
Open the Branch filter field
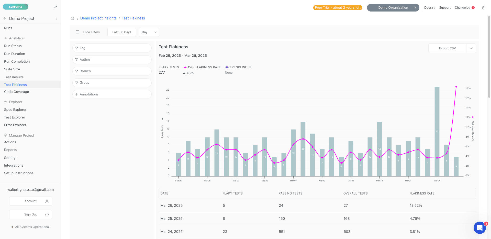[112, 71]
